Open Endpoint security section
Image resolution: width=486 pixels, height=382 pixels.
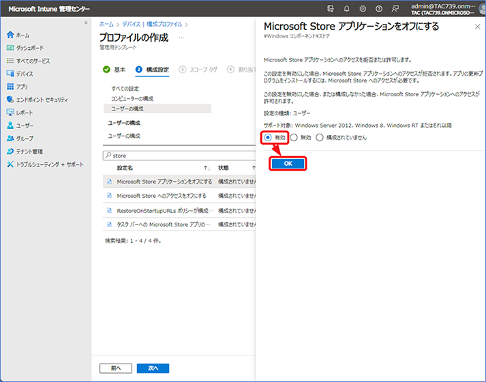pos(37,100)
